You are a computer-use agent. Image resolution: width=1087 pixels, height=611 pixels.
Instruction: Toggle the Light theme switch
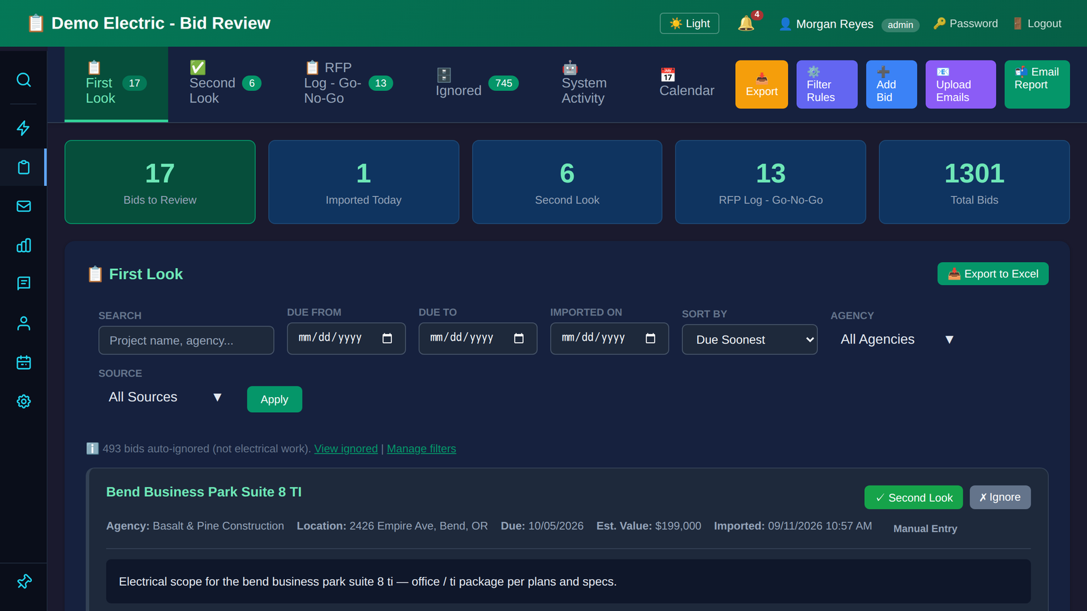click(690, 23)
